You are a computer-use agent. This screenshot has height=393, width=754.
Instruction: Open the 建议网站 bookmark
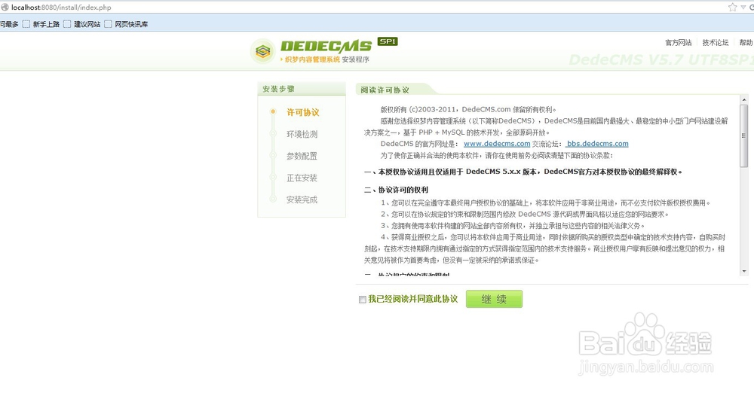[x=81, y=24]
